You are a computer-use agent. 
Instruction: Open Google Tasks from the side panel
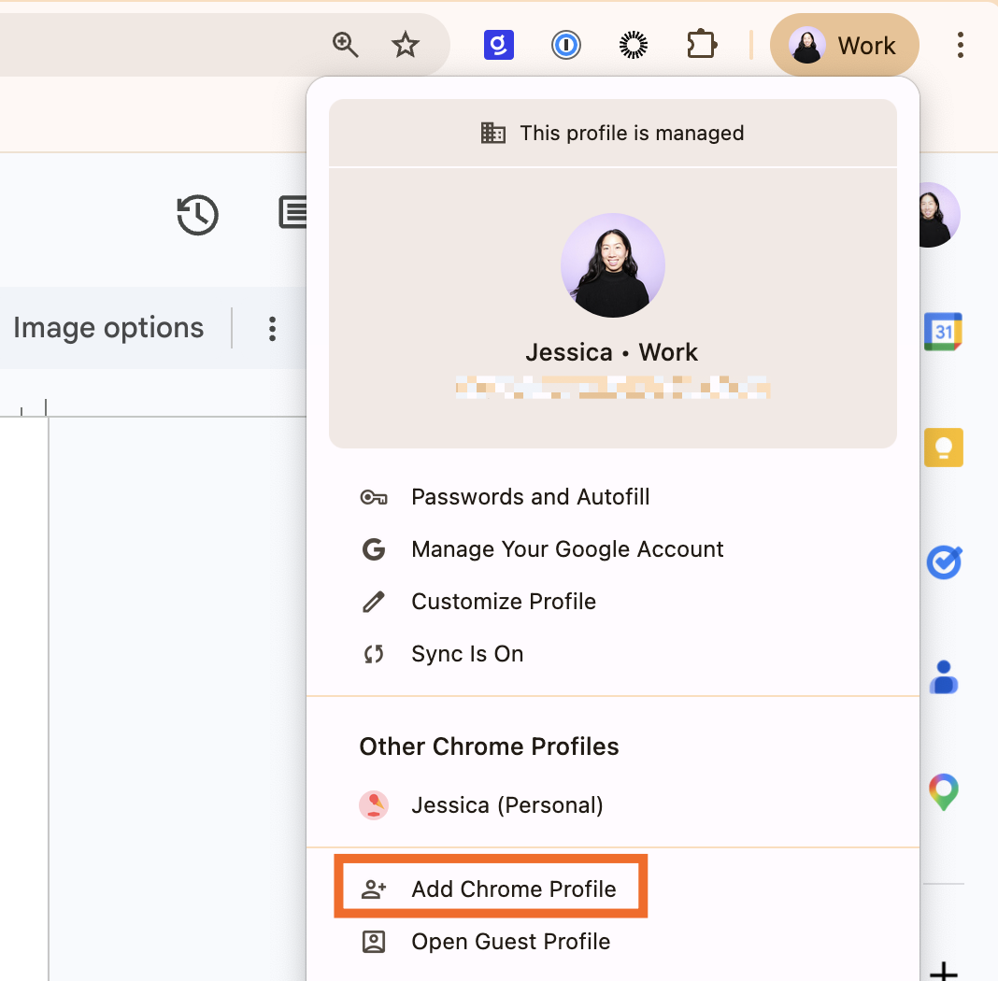coord(944,562)
